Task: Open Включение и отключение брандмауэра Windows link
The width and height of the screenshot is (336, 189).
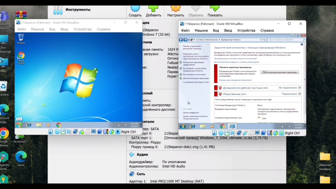Action: pyautogui.click(x=195, y=70)
